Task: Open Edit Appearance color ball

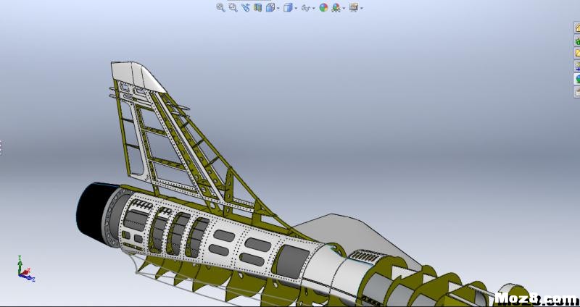Action: (323, 7)
